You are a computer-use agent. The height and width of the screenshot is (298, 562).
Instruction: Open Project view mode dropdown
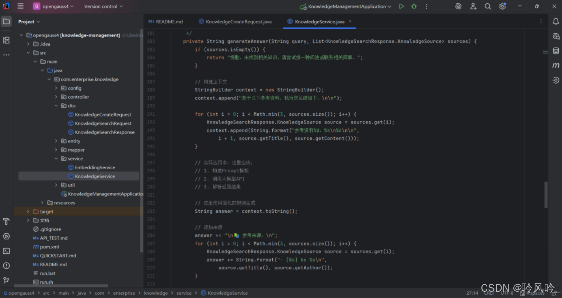click(x=29, y=22)
